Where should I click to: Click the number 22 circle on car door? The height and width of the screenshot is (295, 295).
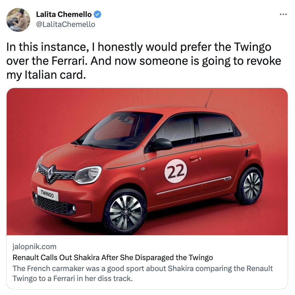(x=176, y=171)
